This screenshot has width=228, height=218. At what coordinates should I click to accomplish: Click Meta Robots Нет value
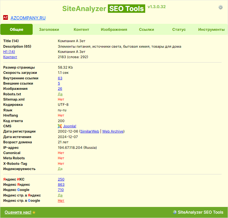coord(61,158)
